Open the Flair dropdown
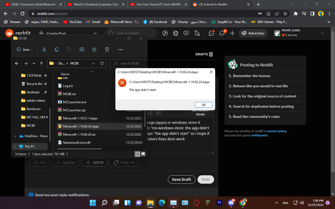The image size is (335, 209). pyautogui.click(x=124, y=162)
